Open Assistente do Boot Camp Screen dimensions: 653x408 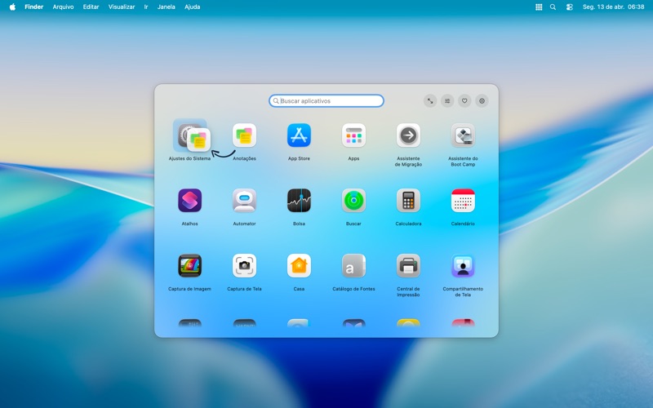[463, 135]
